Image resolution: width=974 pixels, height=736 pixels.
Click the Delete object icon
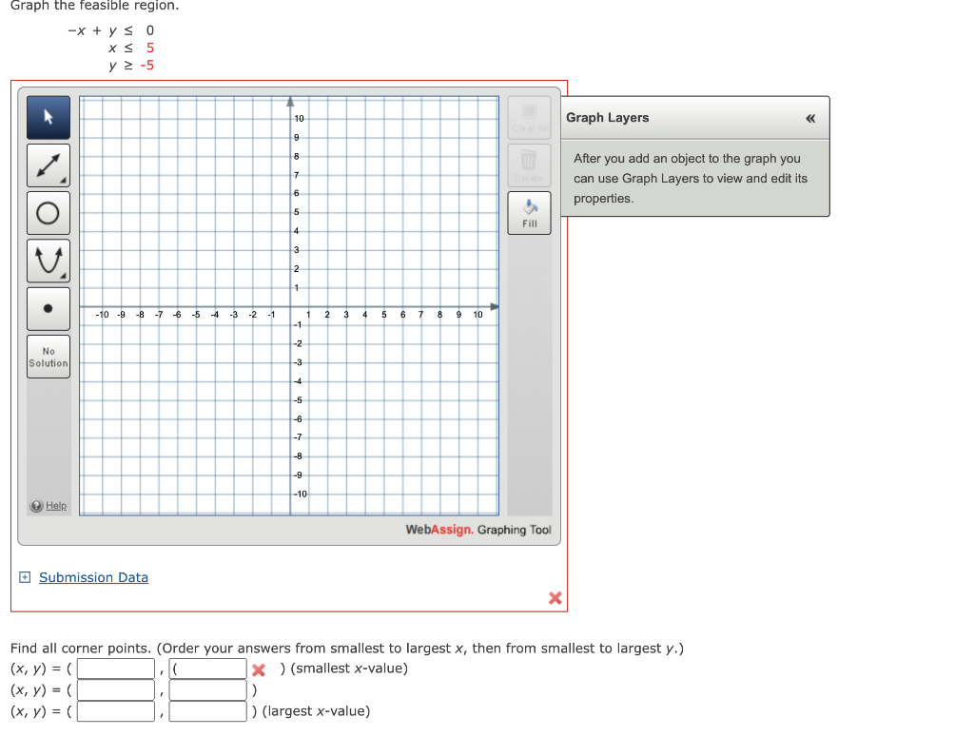529,164
